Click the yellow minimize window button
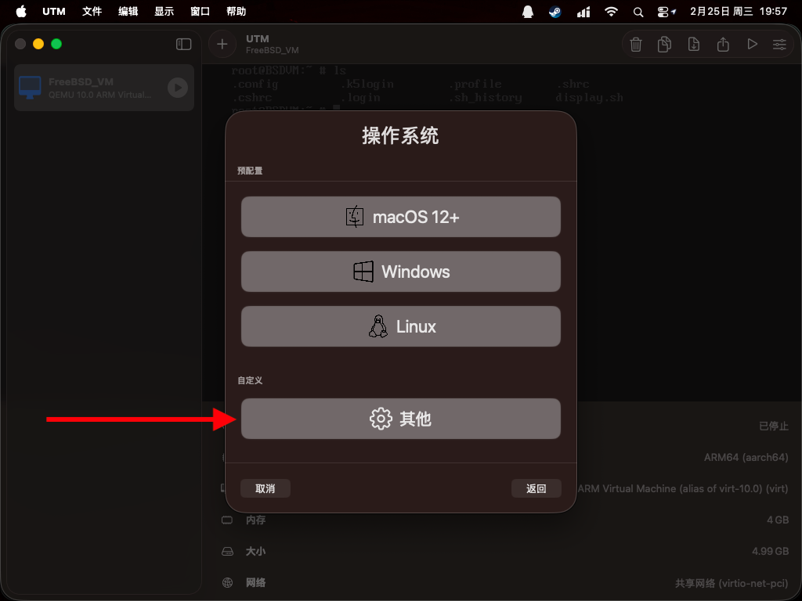 point(38,44)
